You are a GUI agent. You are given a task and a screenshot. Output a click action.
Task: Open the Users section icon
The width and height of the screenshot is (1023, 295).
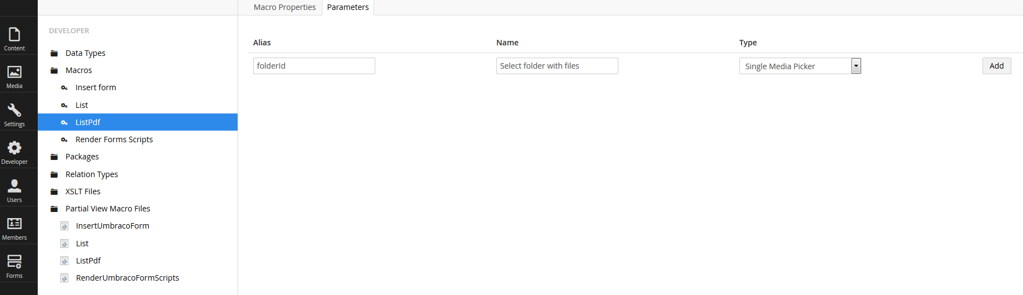(x=14, y=185)
